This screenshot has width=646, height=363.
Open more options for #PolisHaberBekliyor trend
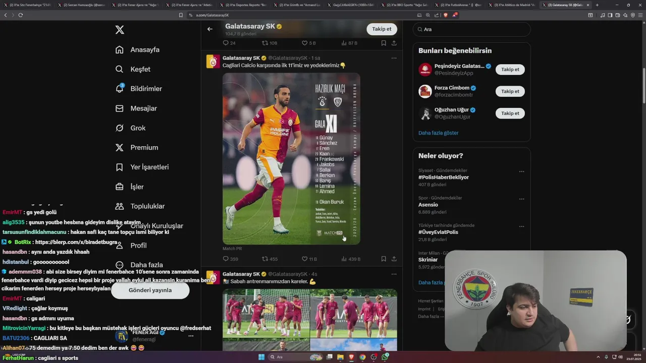(x=521, y=171)
